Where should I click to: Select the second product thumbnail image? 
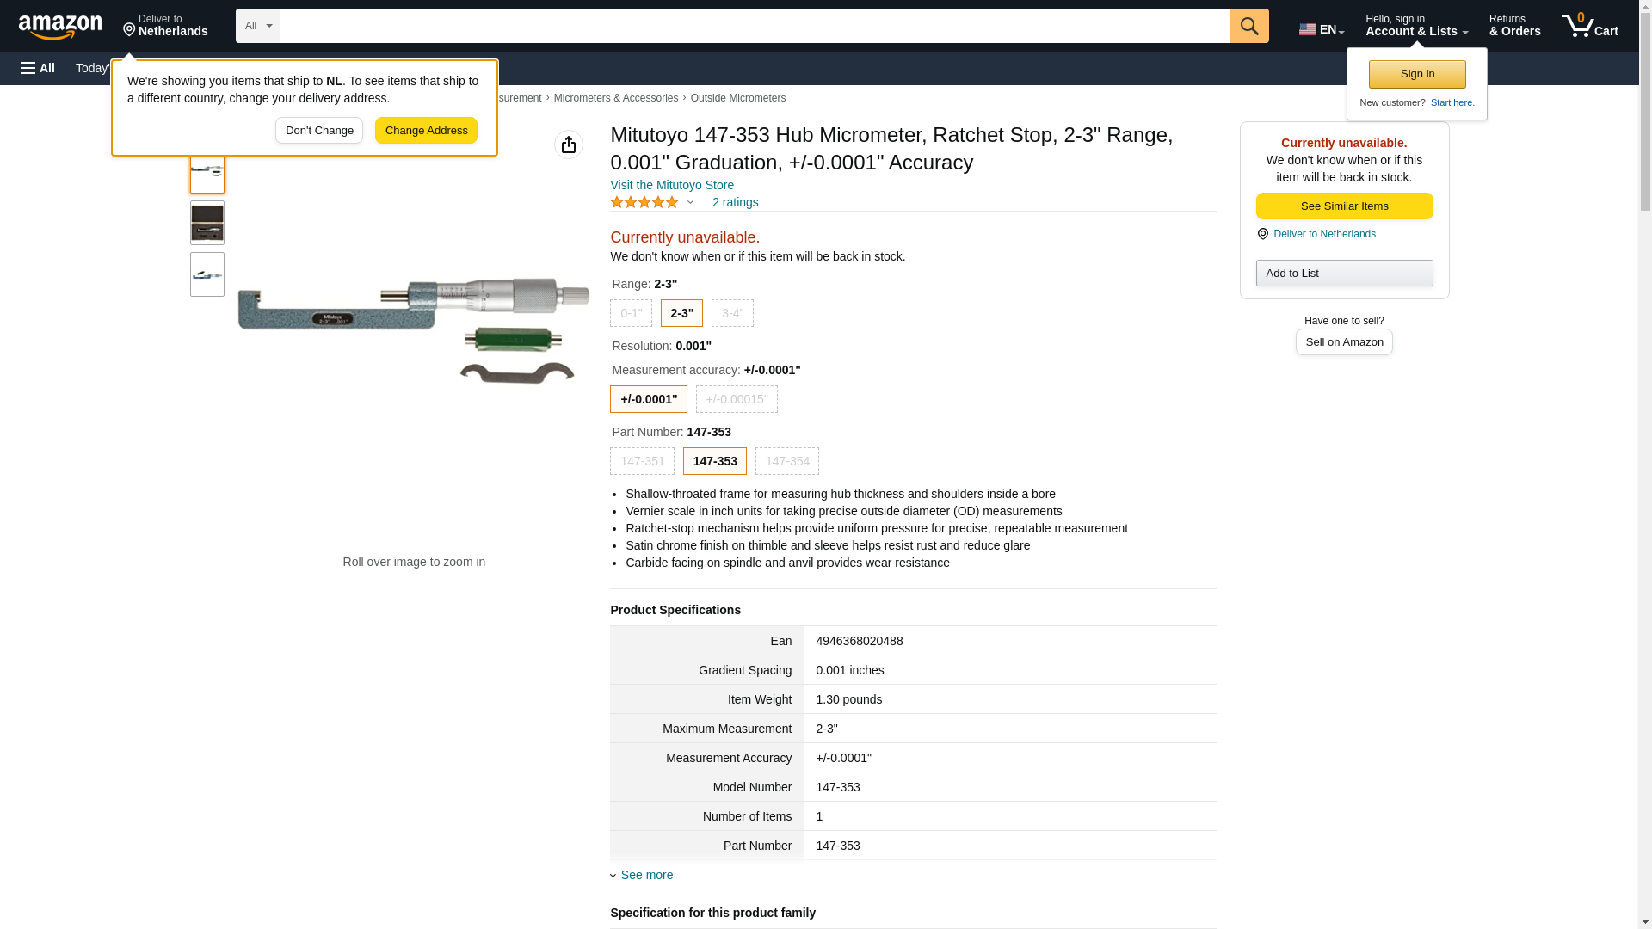coord(206,223)
